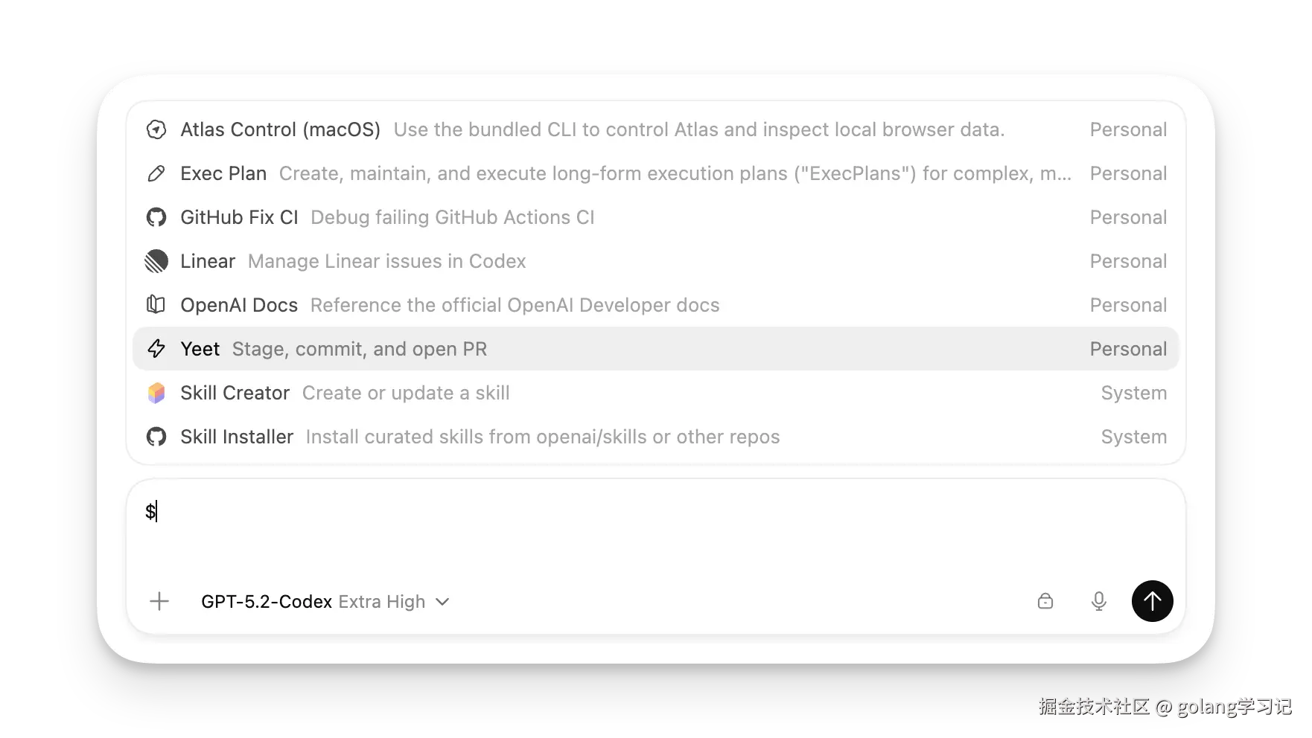Click the OpenAI Docs book icon
The width and height of the screenshot is (1312, 738).
point(156,305)
